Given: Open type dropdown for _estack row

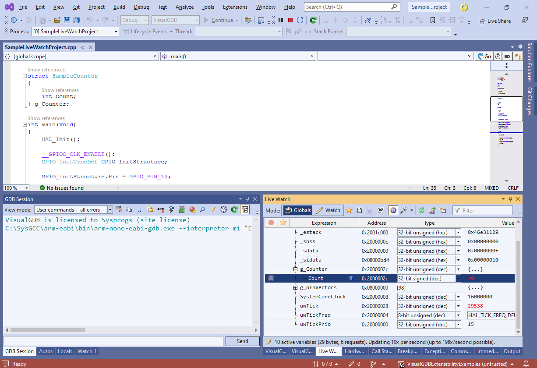Looking at the screenshot, I should (x=458, y=232).
